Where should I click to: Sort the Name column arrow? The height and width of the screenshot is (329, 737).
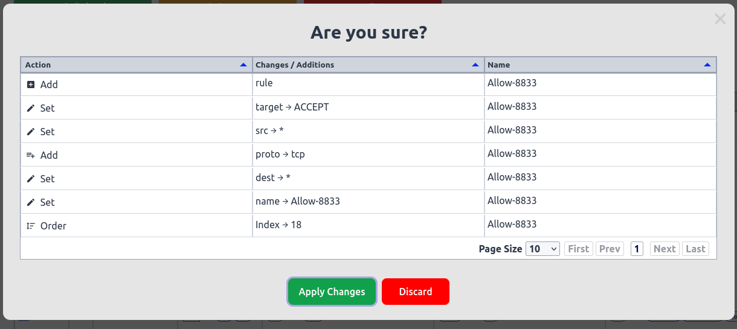click(x=707, y=65)
